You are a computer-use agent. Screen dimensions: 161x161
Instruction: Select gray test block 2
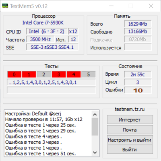point(44,74)
